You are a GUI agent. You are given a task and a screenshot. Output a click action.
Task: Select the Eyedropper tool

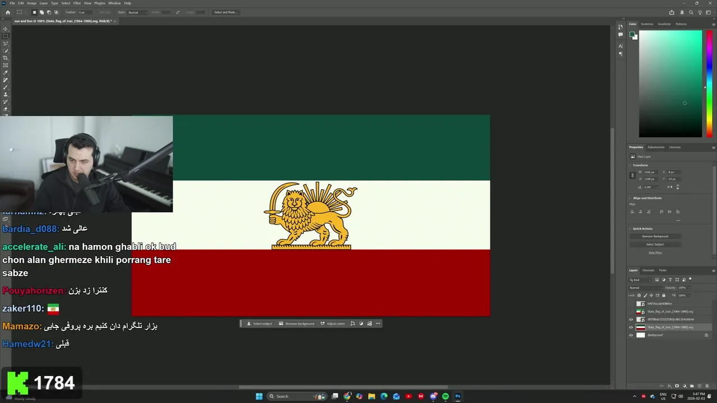click(x=6, y=73)
